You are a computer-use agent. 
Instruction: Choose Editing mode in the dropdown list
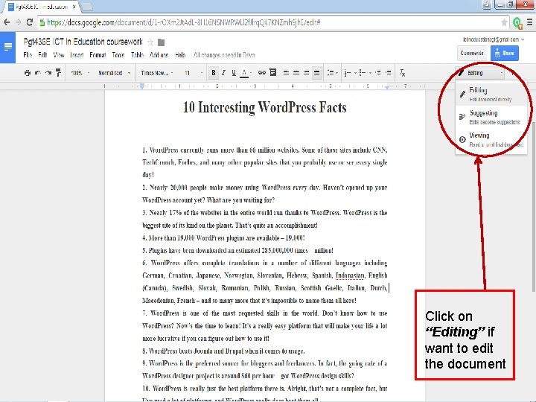(x=491, y=94)
